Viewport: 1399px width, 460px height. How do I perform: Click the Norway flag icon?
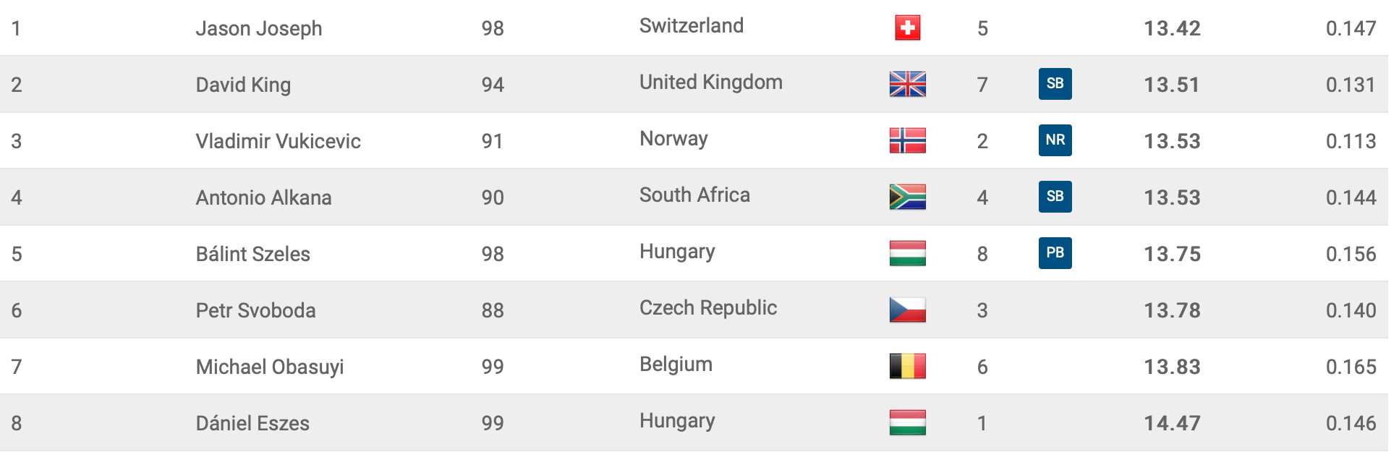(x=907, y=141)
